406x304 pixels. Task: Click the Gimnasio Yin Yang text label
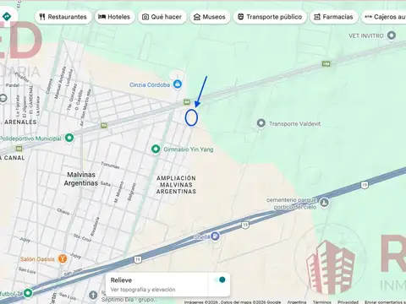click(x=189, y=149)
